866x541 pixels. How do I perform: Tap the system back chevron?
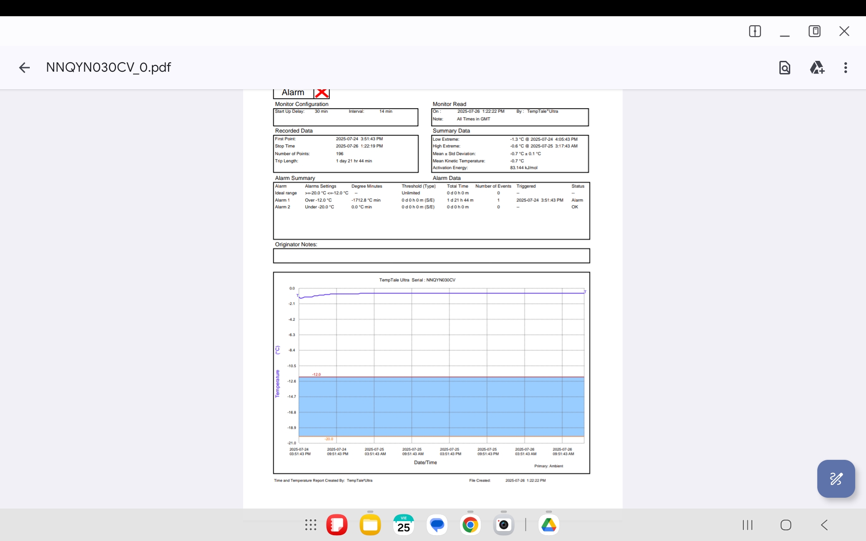(824, 525)
